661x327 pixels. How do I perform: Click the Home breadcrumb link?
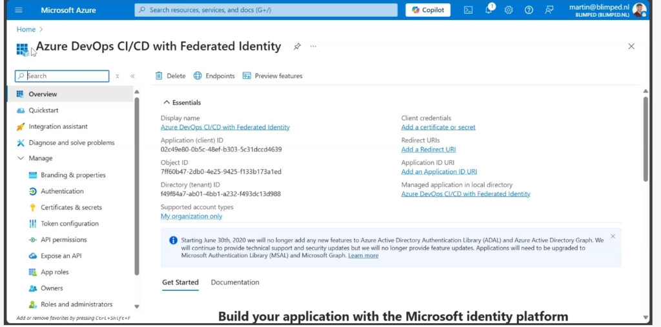point(26,30)
